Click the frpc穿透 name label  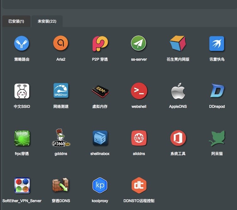click(22, 154)
